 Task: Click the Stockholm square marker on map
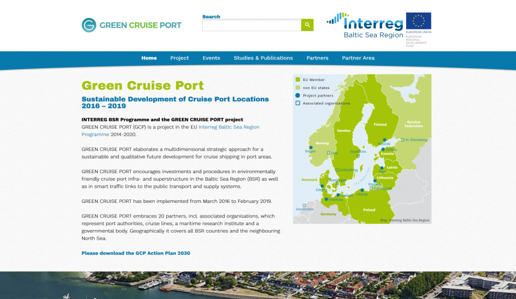tap(358, 156)
